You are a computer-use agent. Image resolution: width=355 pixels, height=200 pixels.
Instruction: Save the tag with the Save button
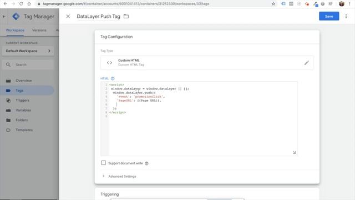tap(329, 16)
